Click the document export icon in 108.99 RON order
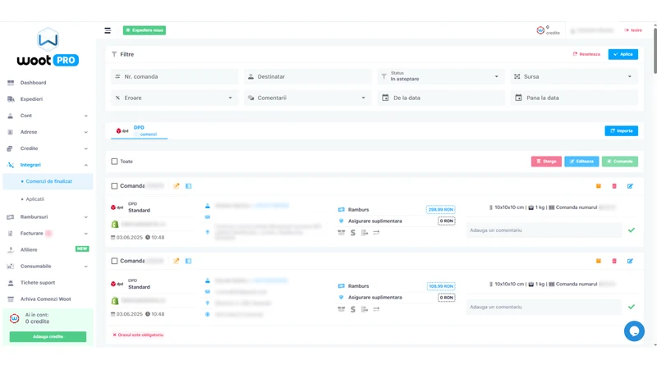 (365, 309)
